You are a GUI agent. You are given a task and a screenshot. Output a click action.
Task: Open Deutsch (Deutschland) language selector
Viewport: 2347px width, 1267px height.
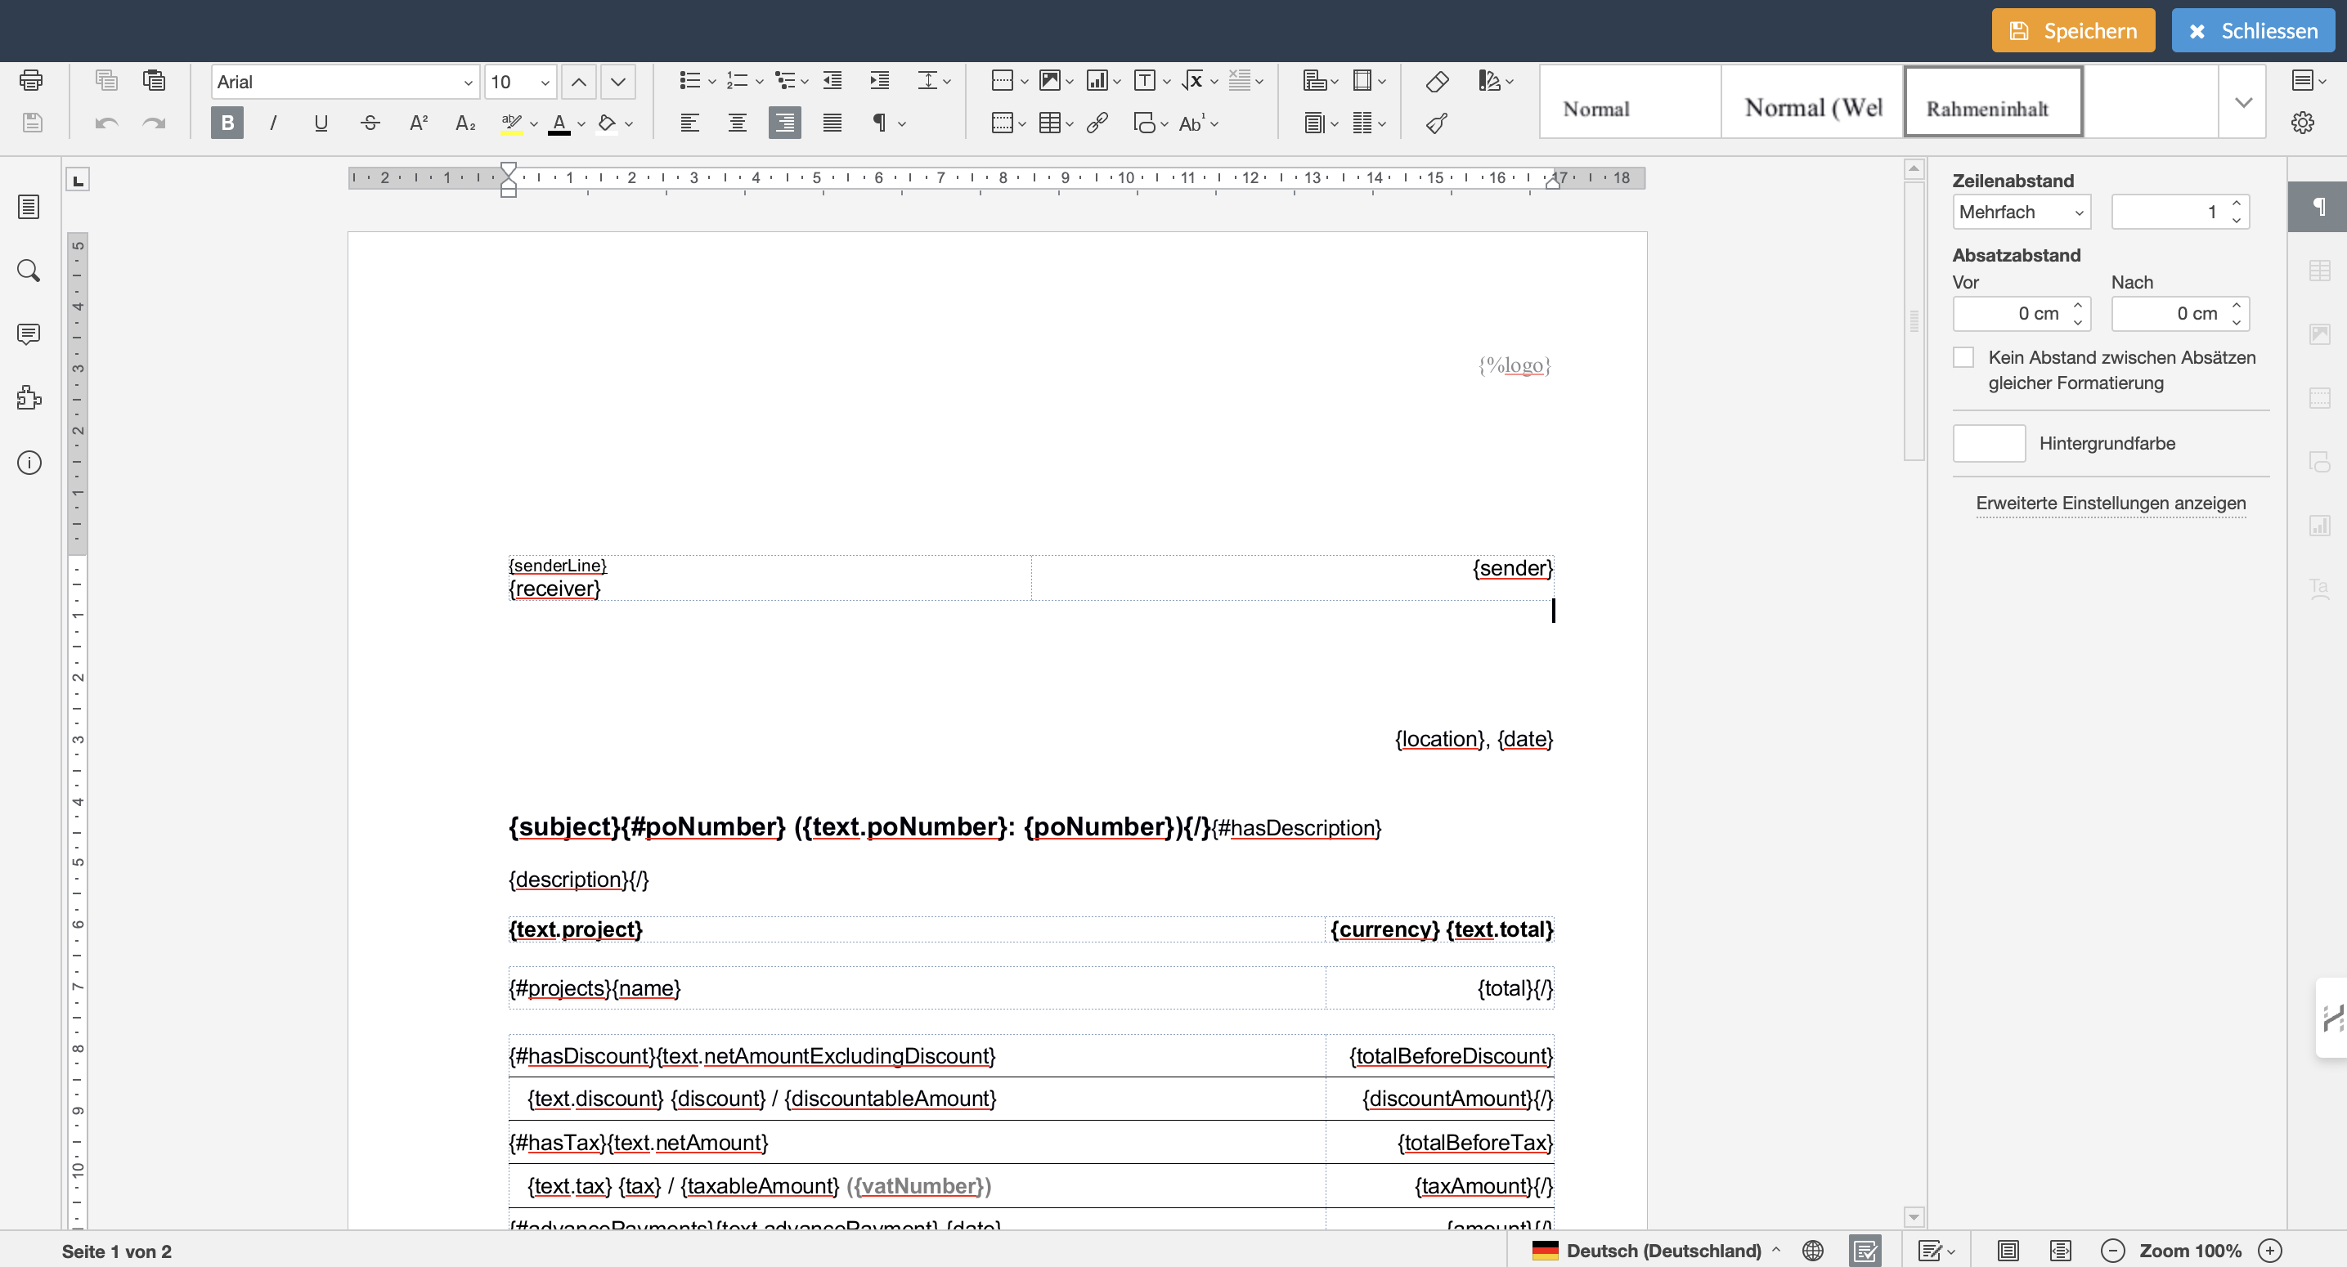[x=1655, y=1251]
